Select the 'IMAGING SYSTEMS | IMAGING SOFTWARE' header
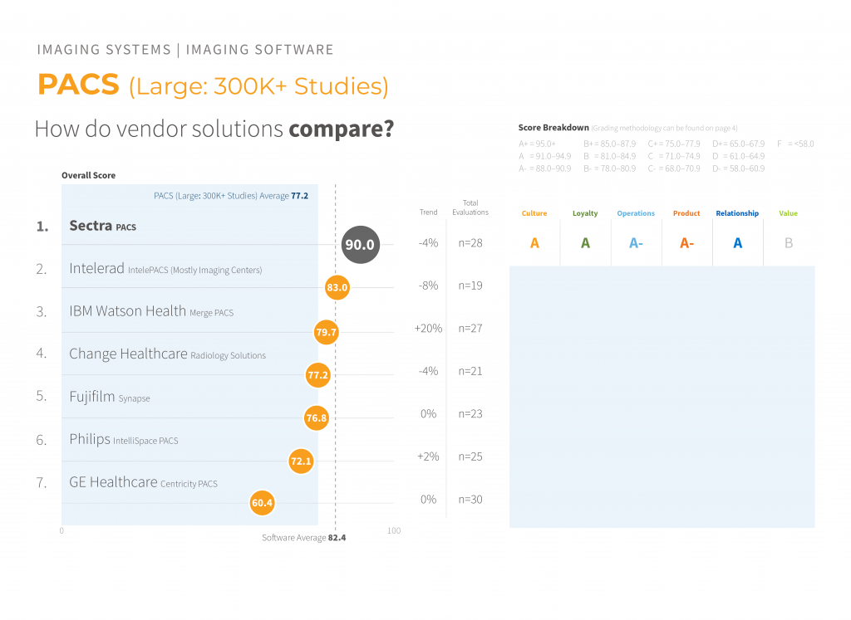The image size is (851, 620). (x=185, y=50)
